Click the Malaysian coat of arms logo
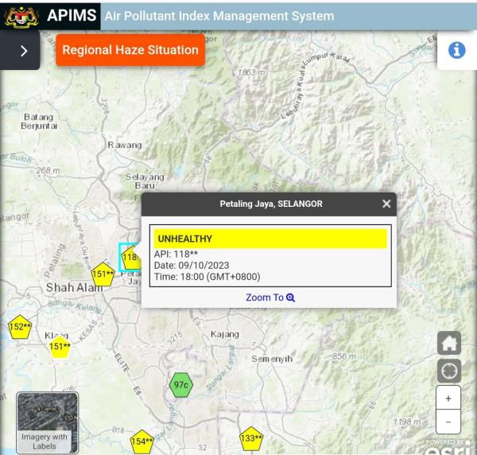477x455 pixels. [21, 16]
